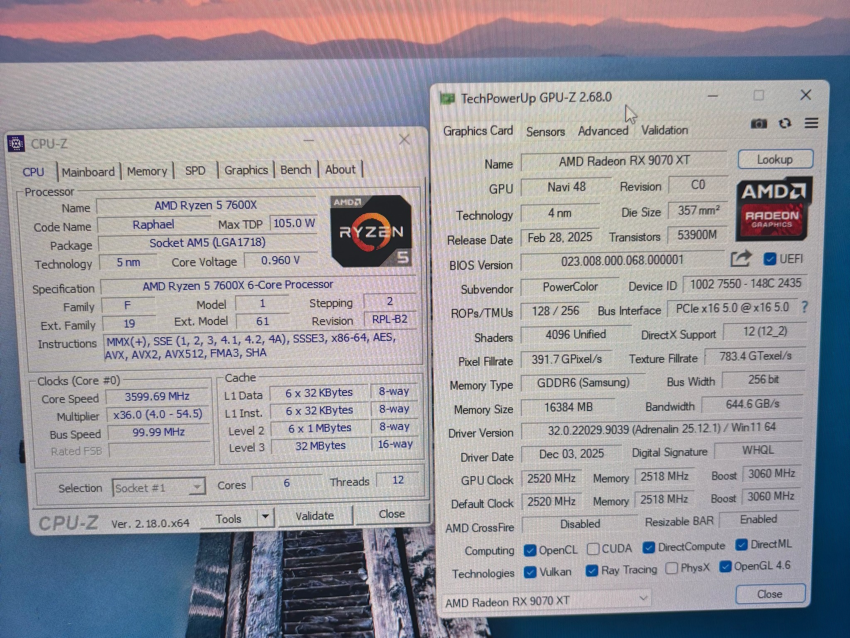Toggle the OpenGL 4.6 checkbox
850x638 pixels.
pos(725,566)
